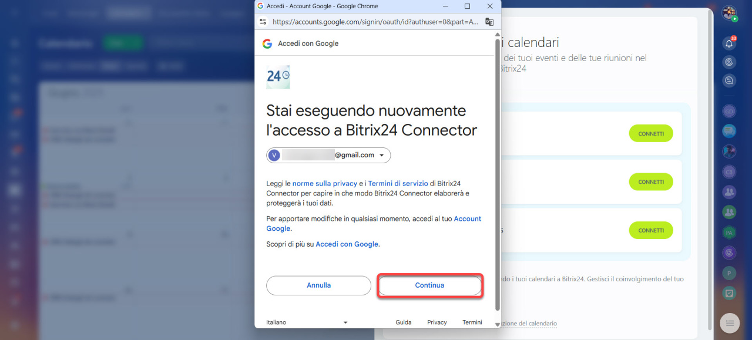Open the Google account selector dropdown

[x=328, y=155]
